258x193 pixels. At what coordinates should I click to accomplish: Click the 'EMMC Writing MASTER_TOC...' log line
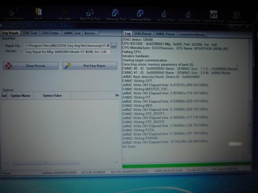pos(146,89)
